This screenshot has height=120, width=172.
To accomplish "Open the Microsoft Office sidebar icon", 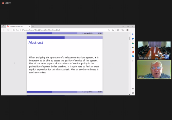I will 133,52.
